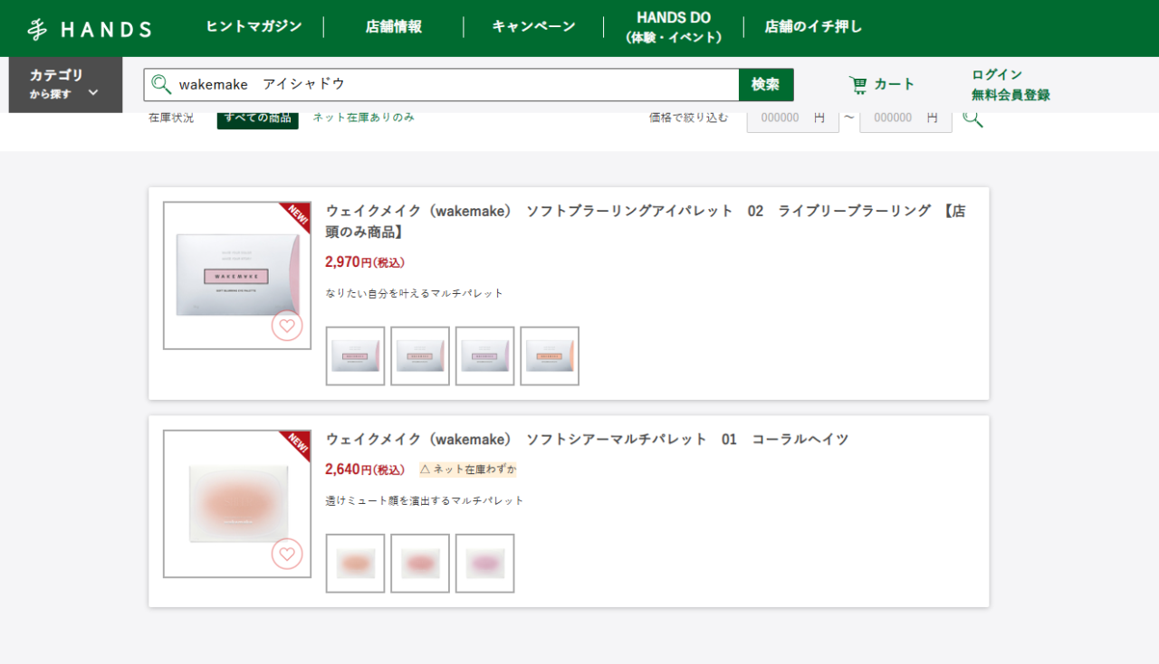Click the カート link
The width and height of the screenshot is (1159, 664).
(894, 84)
